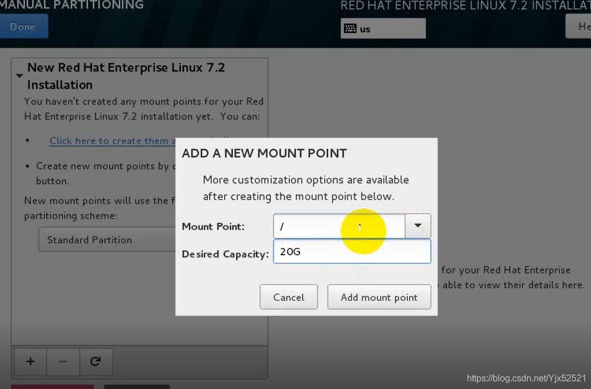Click the partially visible Help button

(x=579, y=26)
